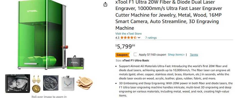This screenshot has height=98, width=235.
Task: Select the engraved dragon coin thumbnail
Action: (x=51, y=83)
